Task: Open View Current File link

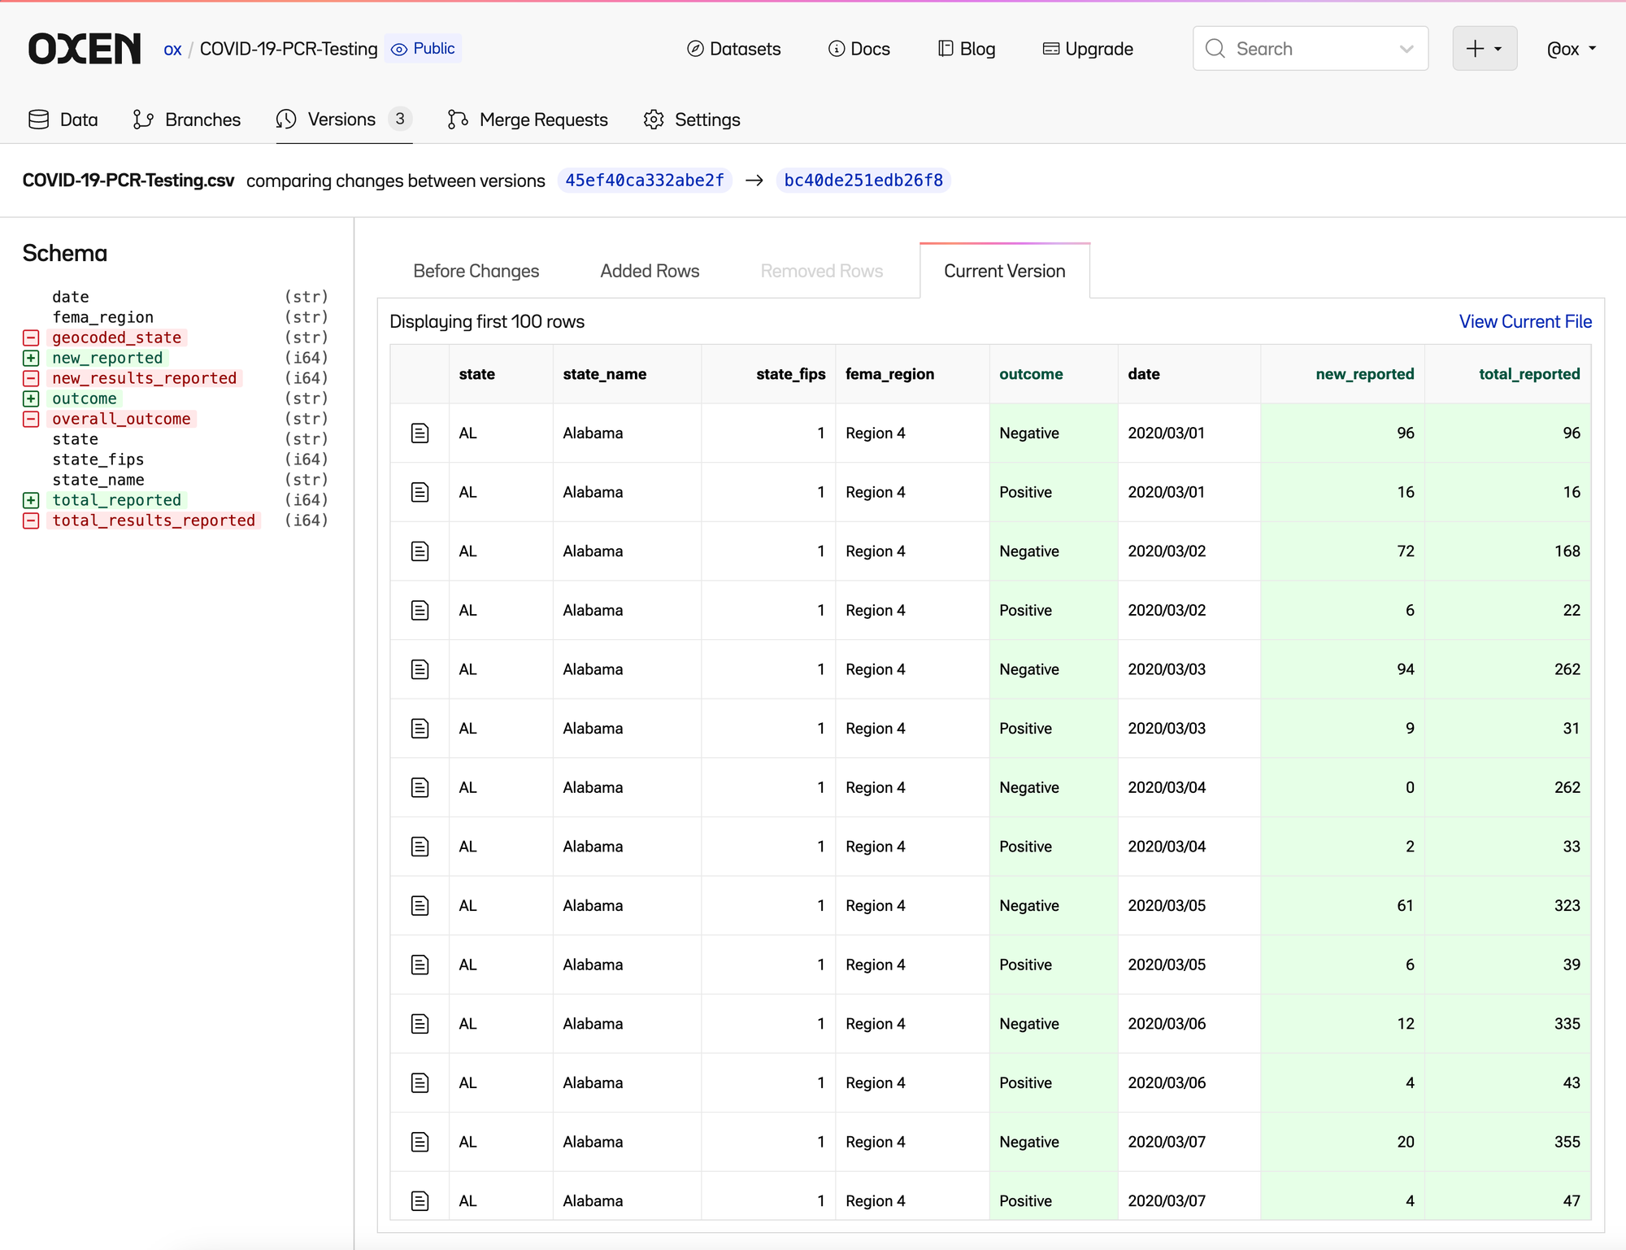Action: pyautogui.click(x=1524, y=321)
